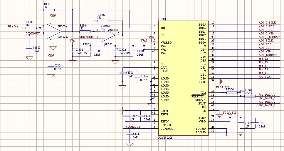This screenshot has height=151, width=284.
Task: Select the ADC_1_SDI net label
Action: click(x=266, y=30)
